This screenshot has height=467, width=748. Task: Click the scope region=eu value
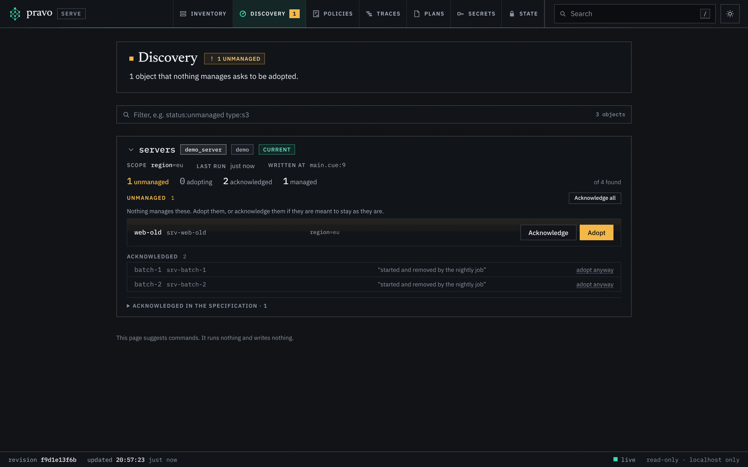point(167,165)
